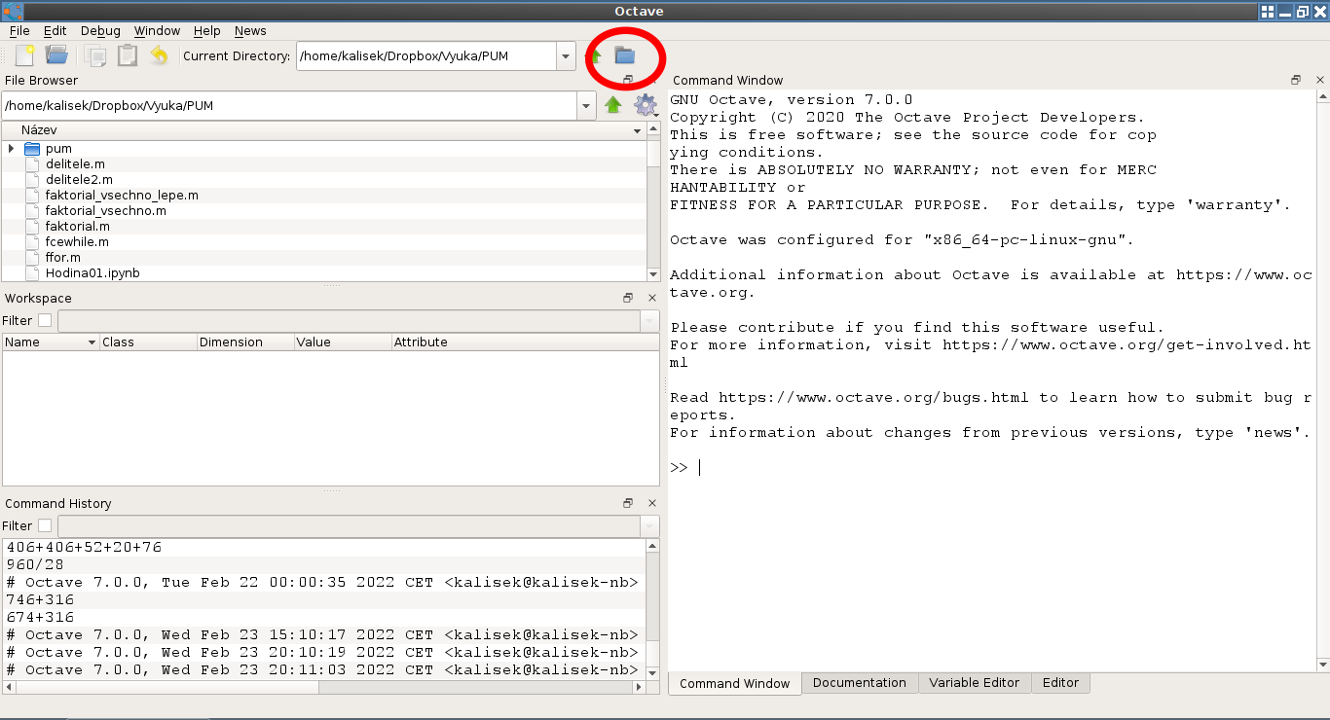Enable the Command History filter checkbox
1330x720 pixels.
pyautogui.click(x=45, y=525)
